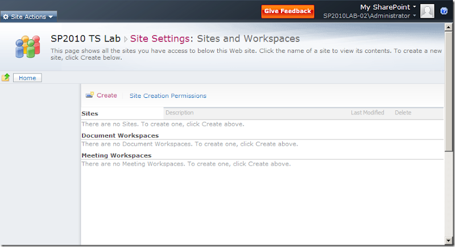Open Site Creation Permissions link

168,96
